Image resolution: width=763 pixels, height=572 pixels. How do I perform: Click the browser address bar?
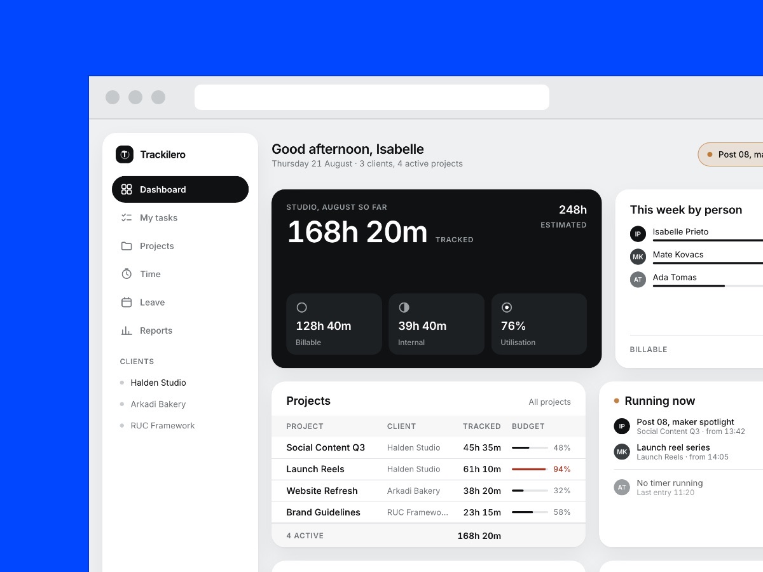tap(372, 97)
